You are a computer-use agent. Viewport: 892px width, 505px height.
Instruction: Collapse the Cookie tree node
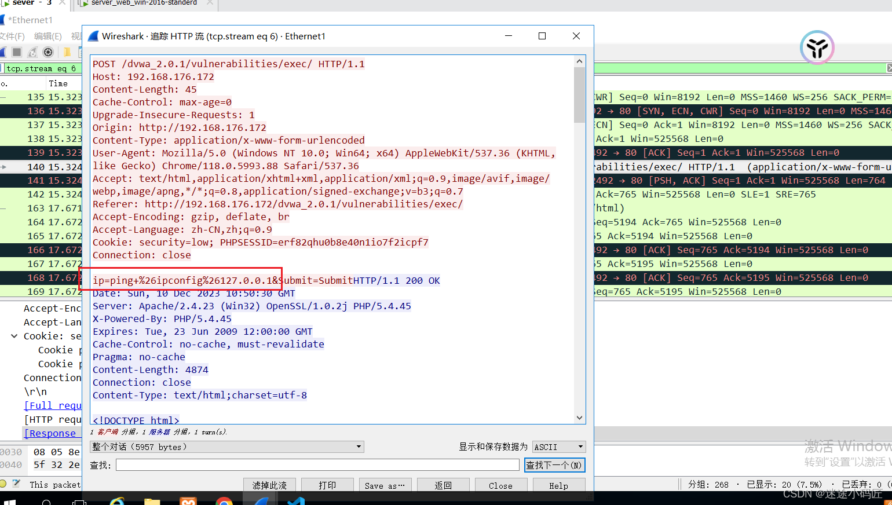(x=14, y=336)
